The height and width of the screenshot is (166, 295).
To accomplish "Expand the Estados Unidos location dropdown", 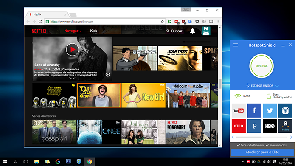I will pos(262,86).
